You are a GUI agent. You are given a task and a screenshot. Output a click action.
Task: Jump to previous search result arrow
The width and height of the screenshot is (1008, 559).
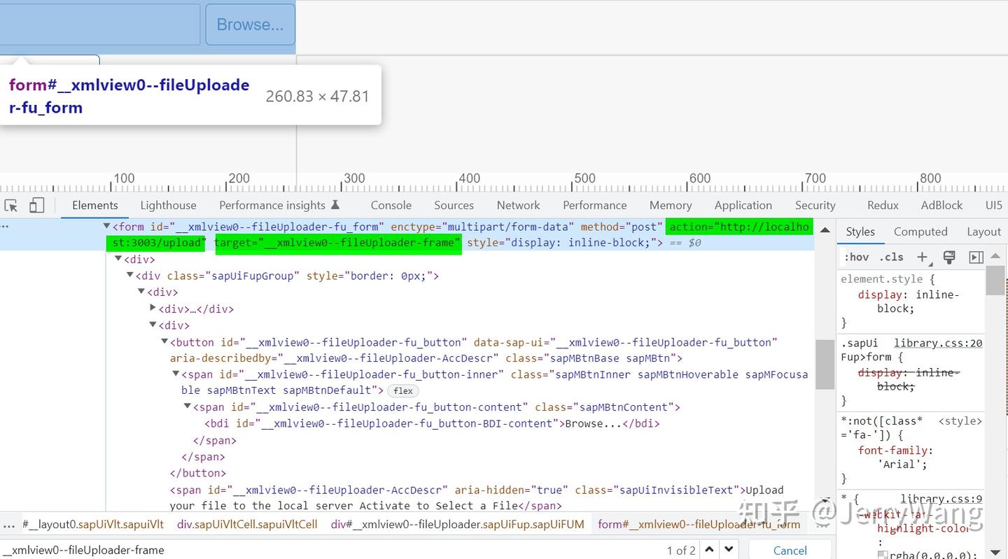pos(709,550)
